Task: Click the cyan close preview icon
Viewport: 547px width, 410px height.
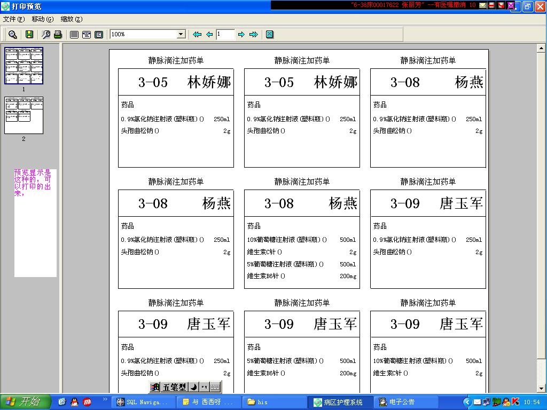Action: 270,34
